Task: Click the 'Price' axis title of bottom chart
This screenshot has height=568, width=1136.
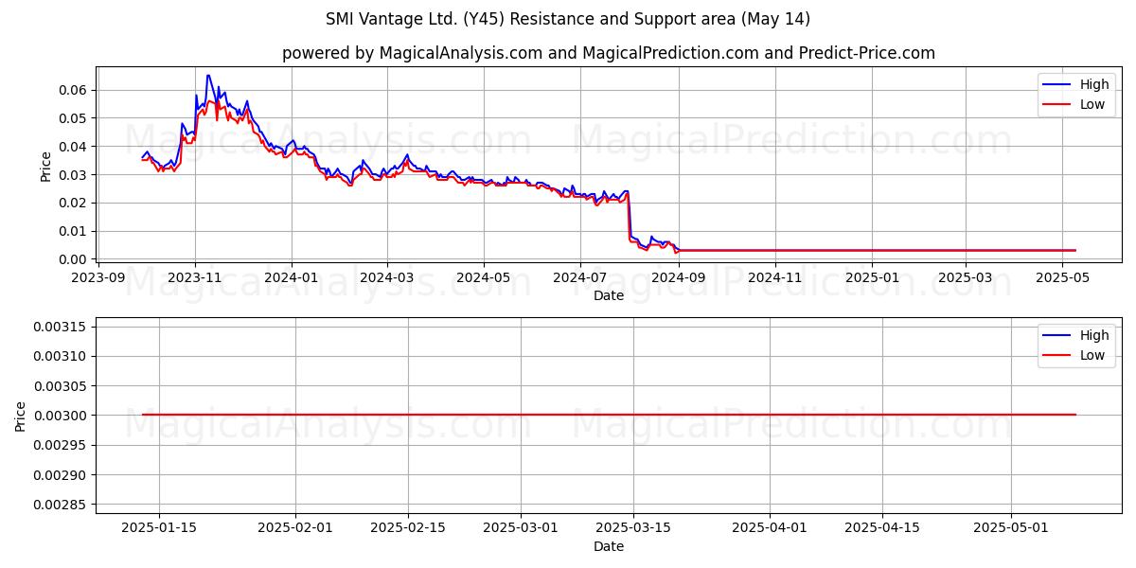Action: click(x=20, y=416)
